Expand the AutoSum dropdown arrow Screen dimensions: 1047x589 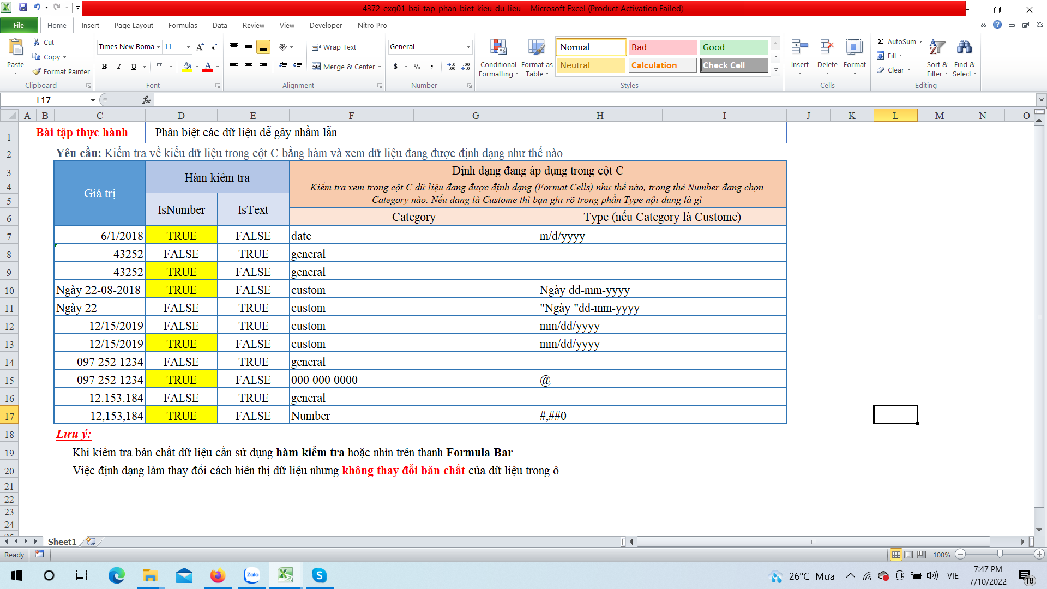(x=921, y=41)
